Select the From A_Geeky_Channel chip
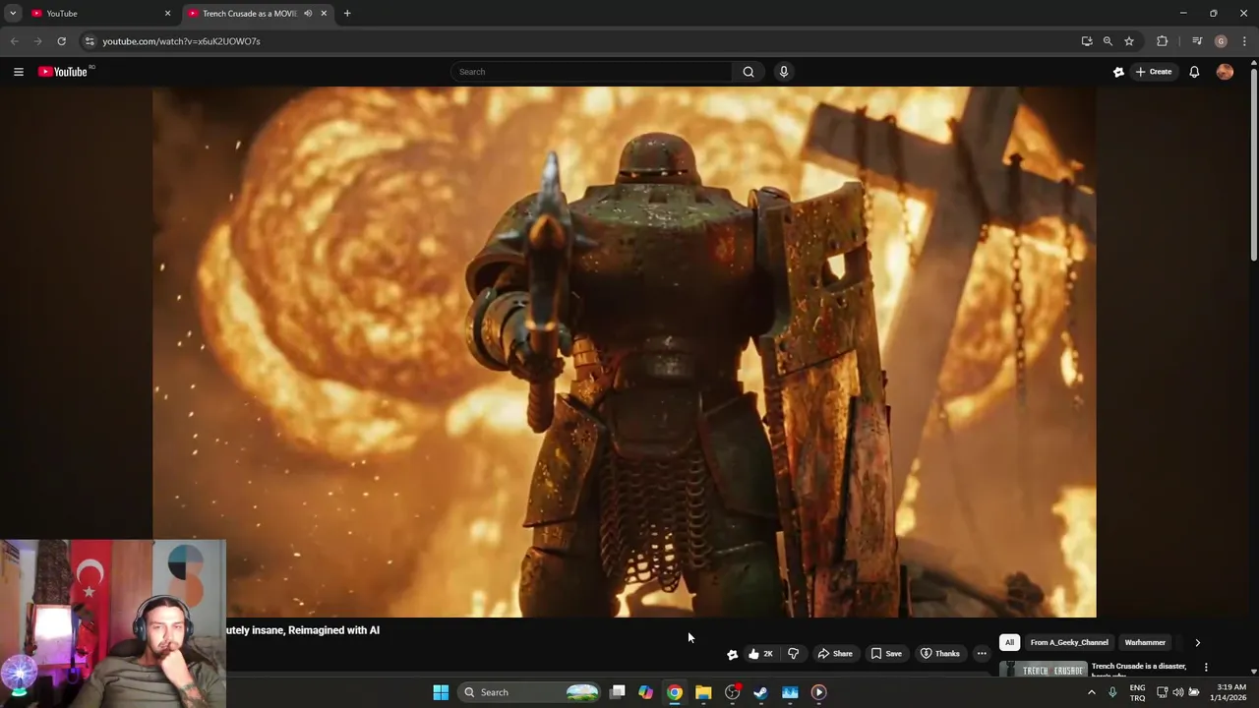 1069,643
